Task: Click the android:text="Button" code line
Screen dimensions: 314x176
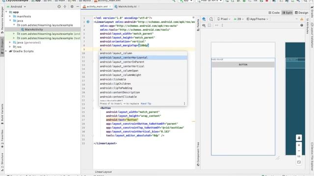Action: 122,120
